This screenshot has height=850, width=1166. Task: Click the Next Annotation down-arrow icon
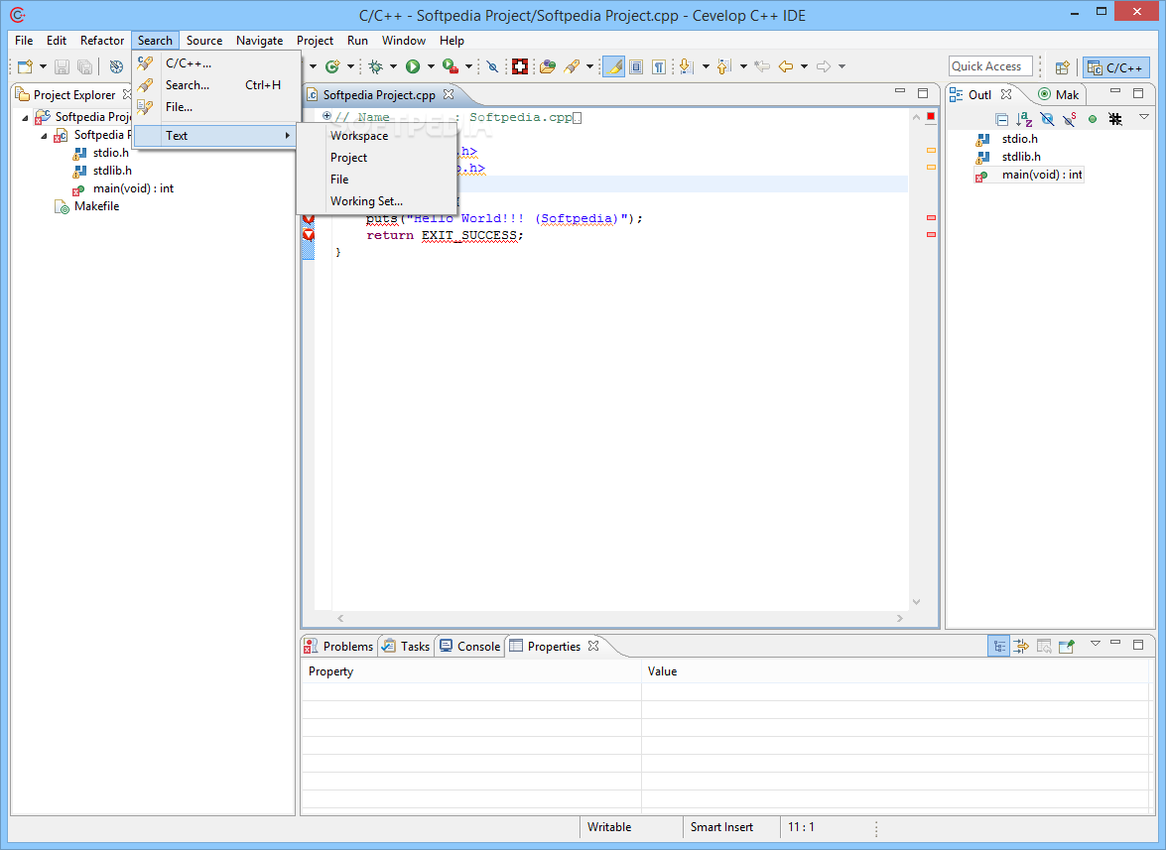coord(687,66)
